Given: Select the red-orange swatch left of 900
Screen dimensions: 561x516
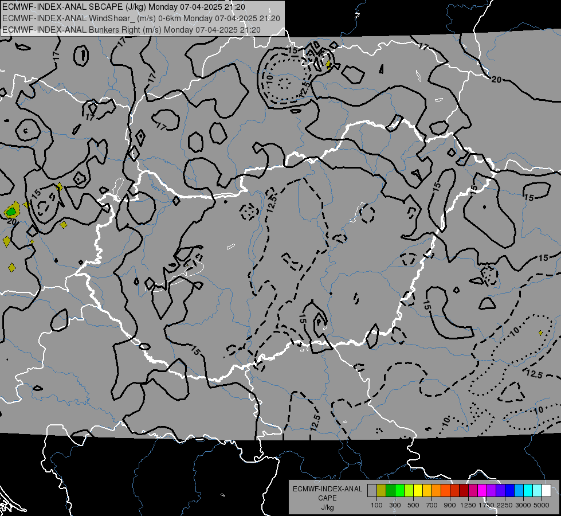Looking at the screenshot, I should pos(445,491).
